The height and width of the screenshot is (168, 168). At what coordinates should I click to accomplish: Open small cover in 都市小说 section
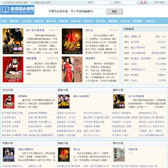pyautogui.click(x=119, y=101)
